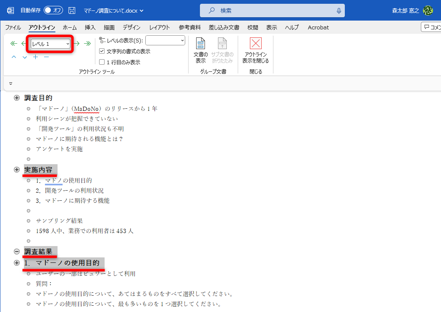Demote heading to body text

click(88, 43)
